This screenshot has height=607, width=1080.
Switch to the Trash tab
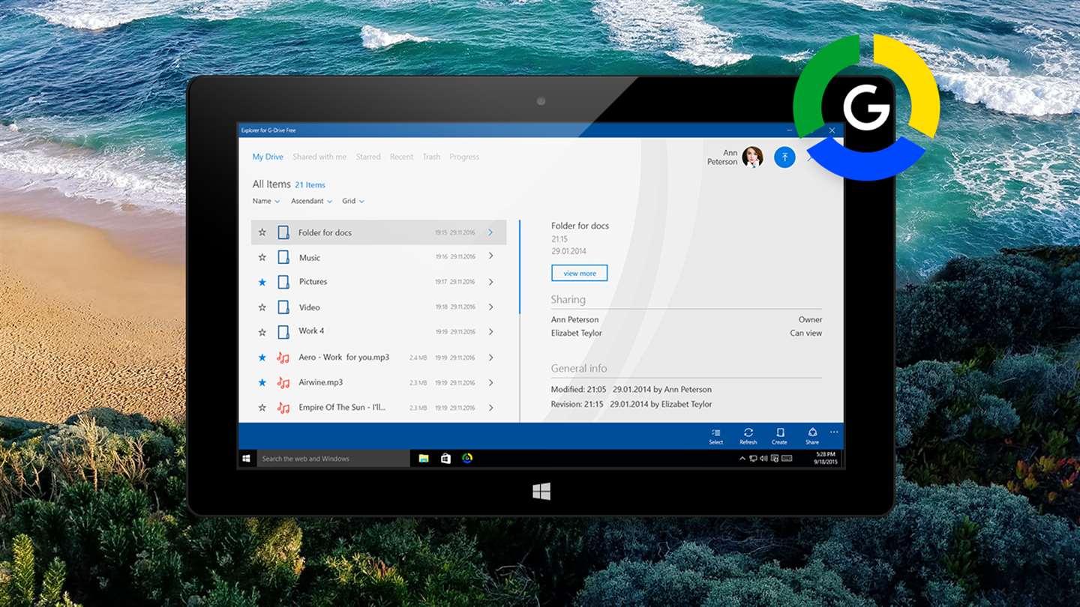pyautogui.click(x=431, y=157)
